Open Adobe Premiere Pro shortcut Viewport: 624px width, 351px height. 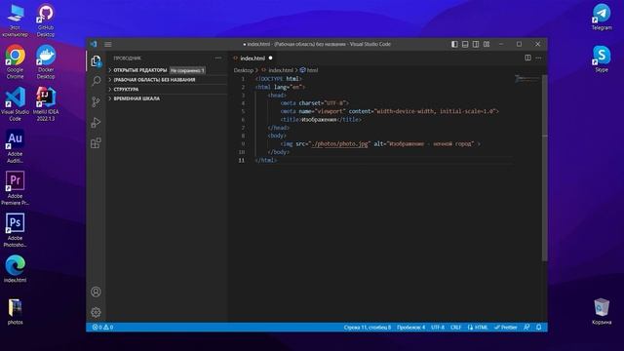click(16, 188)
